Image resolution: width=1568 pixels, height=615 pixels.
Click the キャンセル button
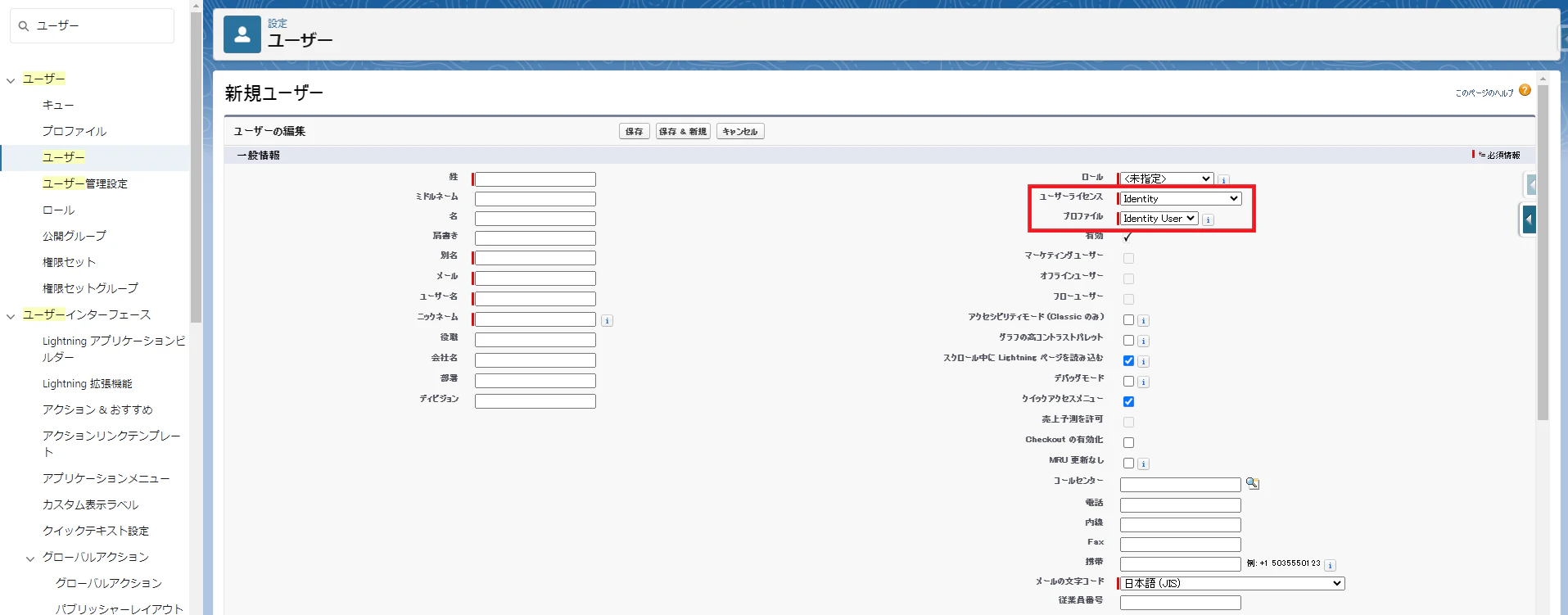[740, 131]
